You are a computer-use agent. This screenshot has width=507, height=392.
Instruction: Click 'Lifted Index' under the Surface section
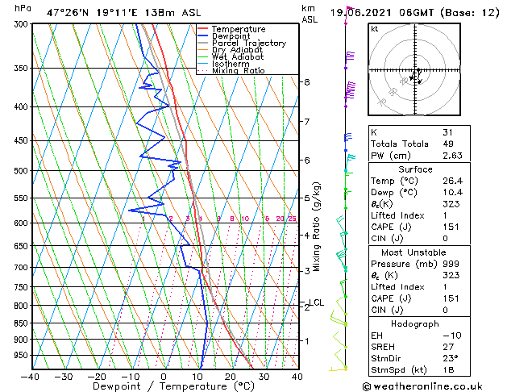397,215
